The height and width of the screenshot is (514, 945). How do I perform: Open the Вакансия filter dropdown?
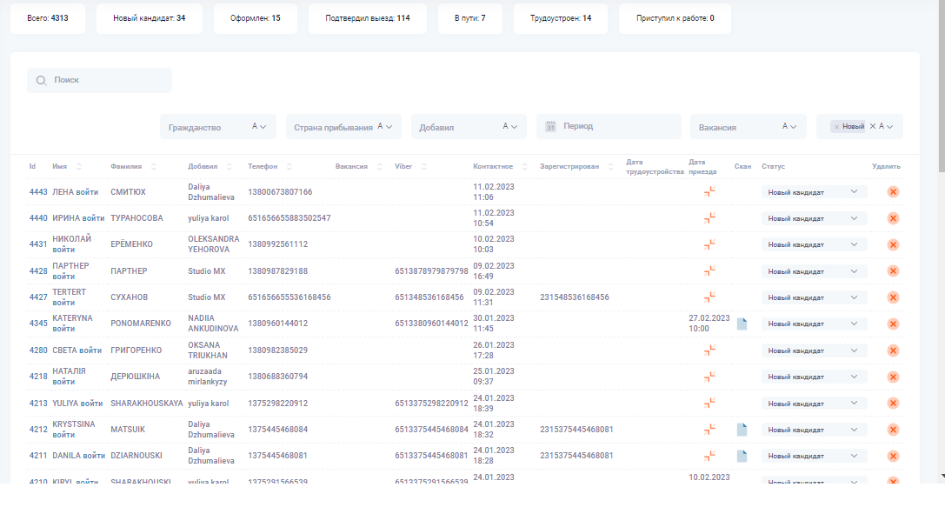pos(748,126)
